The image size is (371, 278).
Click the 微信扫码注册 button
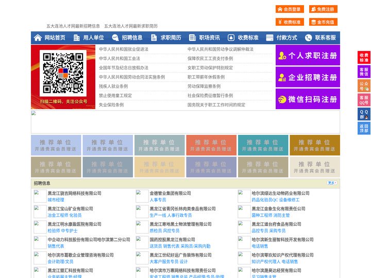308,99
